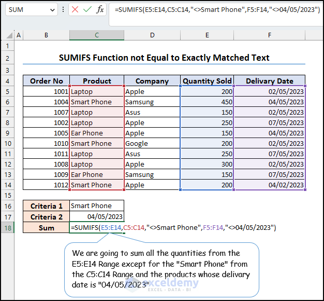Select row 4 header
324x301 pixels.
click(7, 81)
